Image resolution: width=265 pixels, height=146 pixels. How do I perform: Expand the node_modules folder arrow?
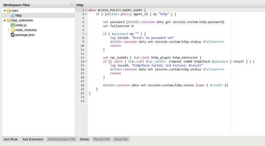[x=8, y=30]
